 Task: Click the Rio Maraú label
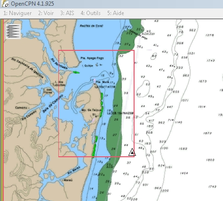[x=74, y=170]
